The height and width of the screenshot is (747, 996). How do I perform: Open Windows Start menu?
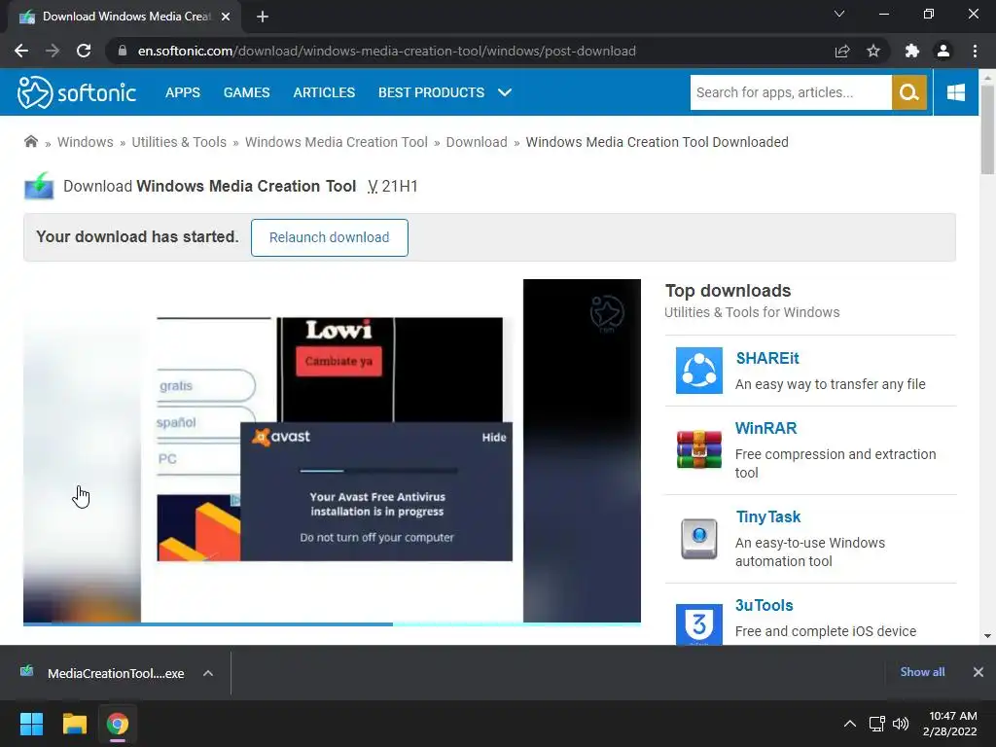31,724
